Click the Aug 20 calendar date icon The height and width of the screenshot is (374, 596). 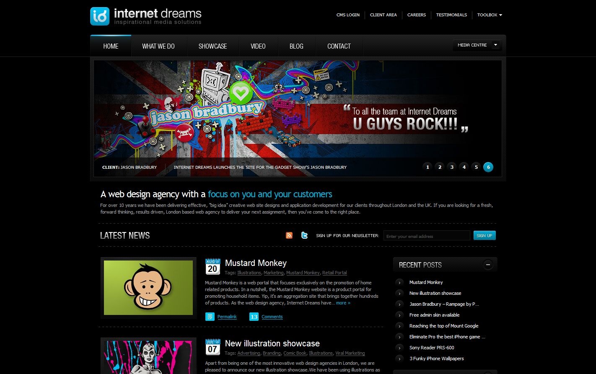tap(212, 267)
